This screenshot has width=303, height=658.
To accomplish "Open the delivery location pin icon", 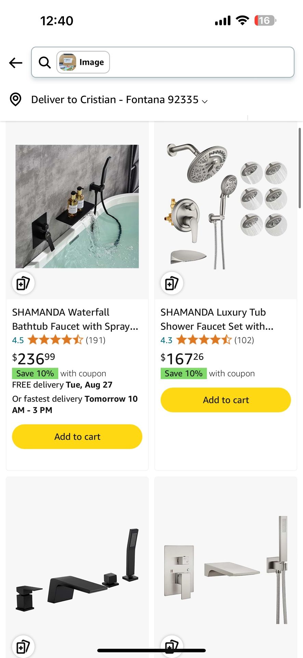I will [15, 99].
